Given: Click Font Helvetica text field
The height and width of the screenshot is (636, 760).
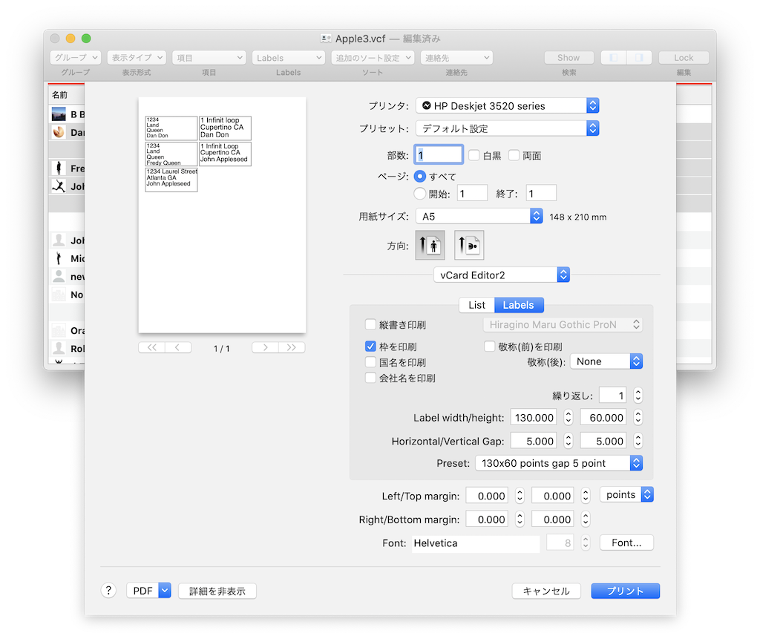Looking at the screenshot, I should point(476,543).
